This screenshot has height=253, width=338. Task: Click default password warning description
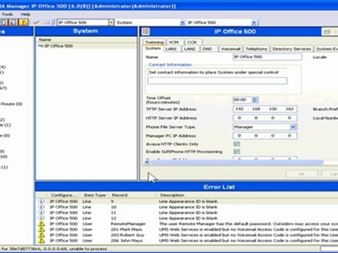[248, 224]
